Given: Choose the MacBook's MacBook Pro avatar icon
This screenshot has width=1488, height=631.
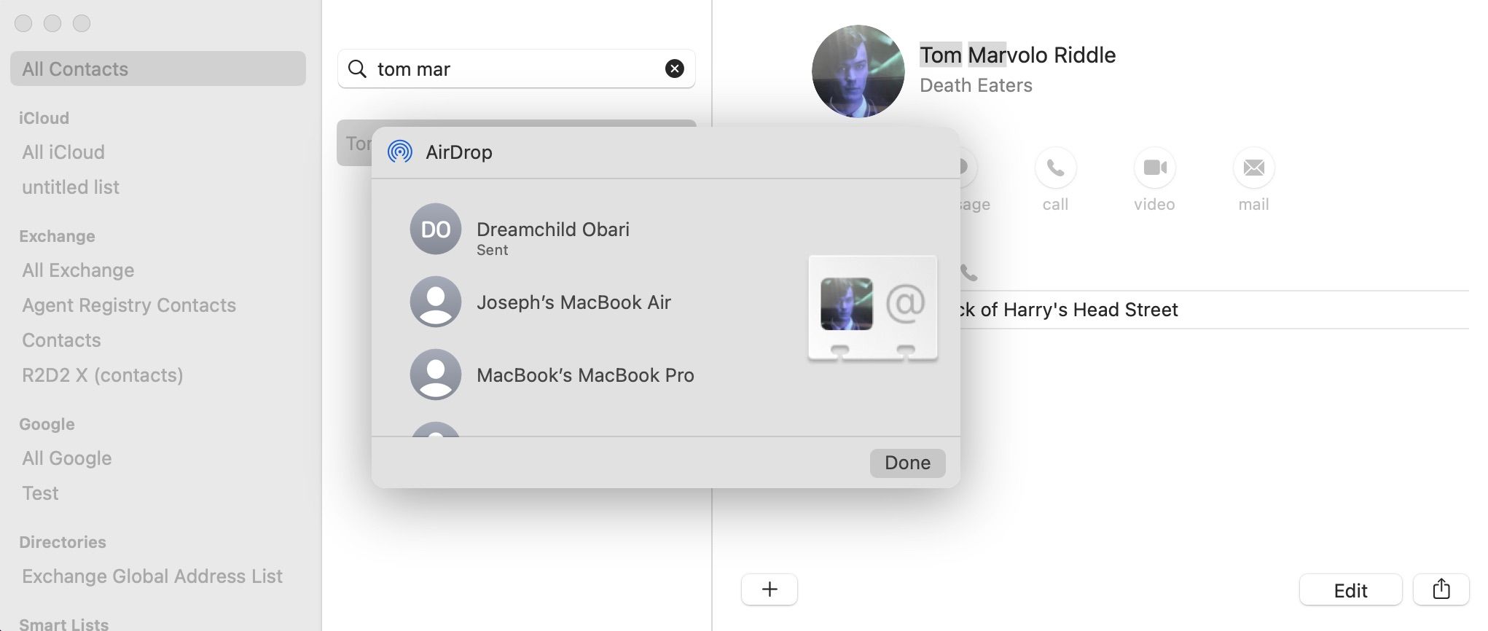Looking at the screenshot, I should tap(436, 375).
